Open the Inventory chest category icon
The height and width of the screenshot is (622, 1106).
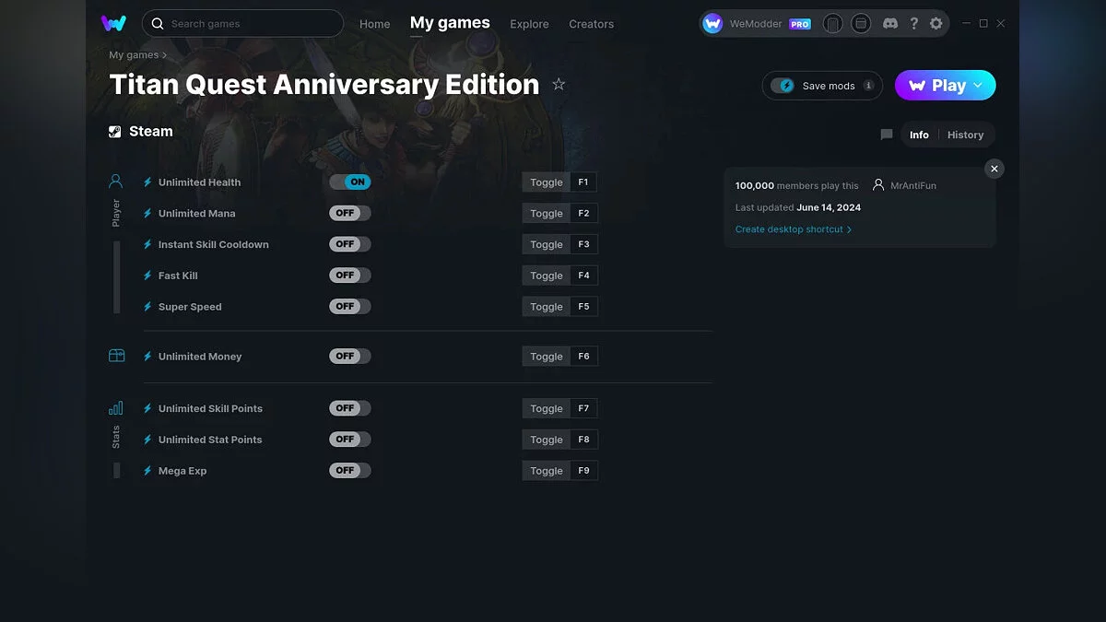point(115,355)
